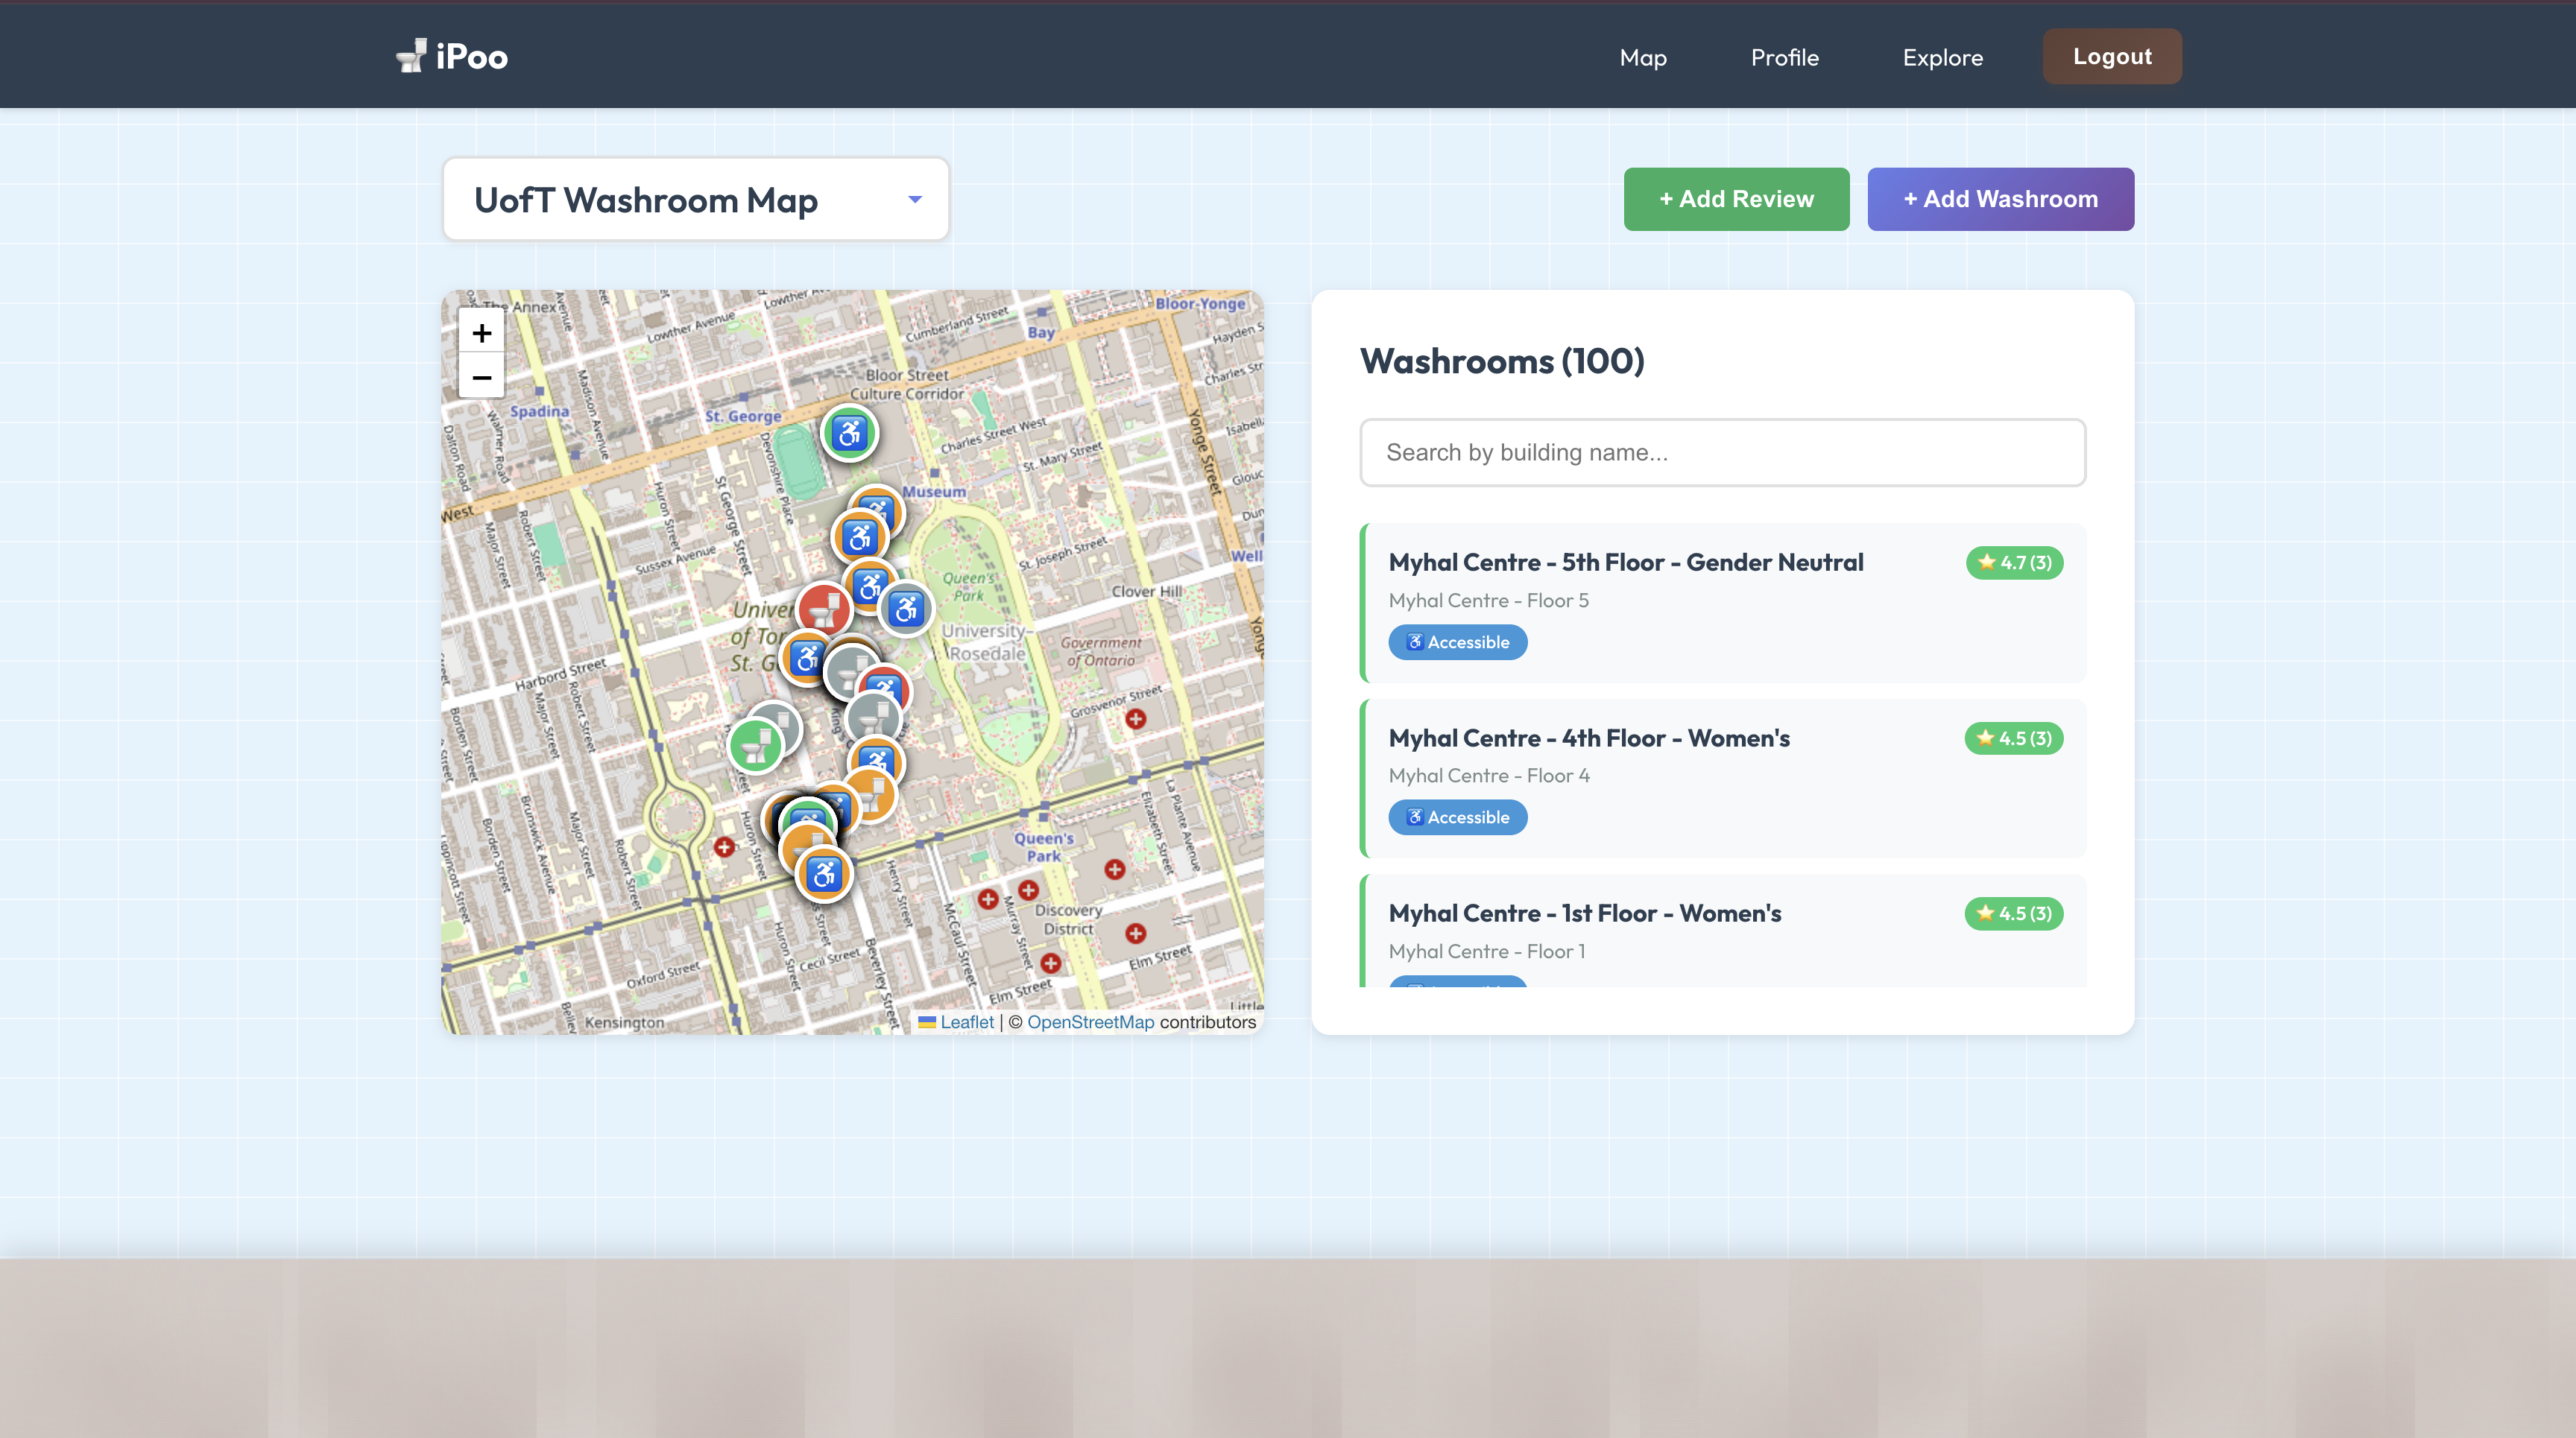Open the OpenStreetMap attribution link
2576x1438 pixels.
pos(1090,1022)
